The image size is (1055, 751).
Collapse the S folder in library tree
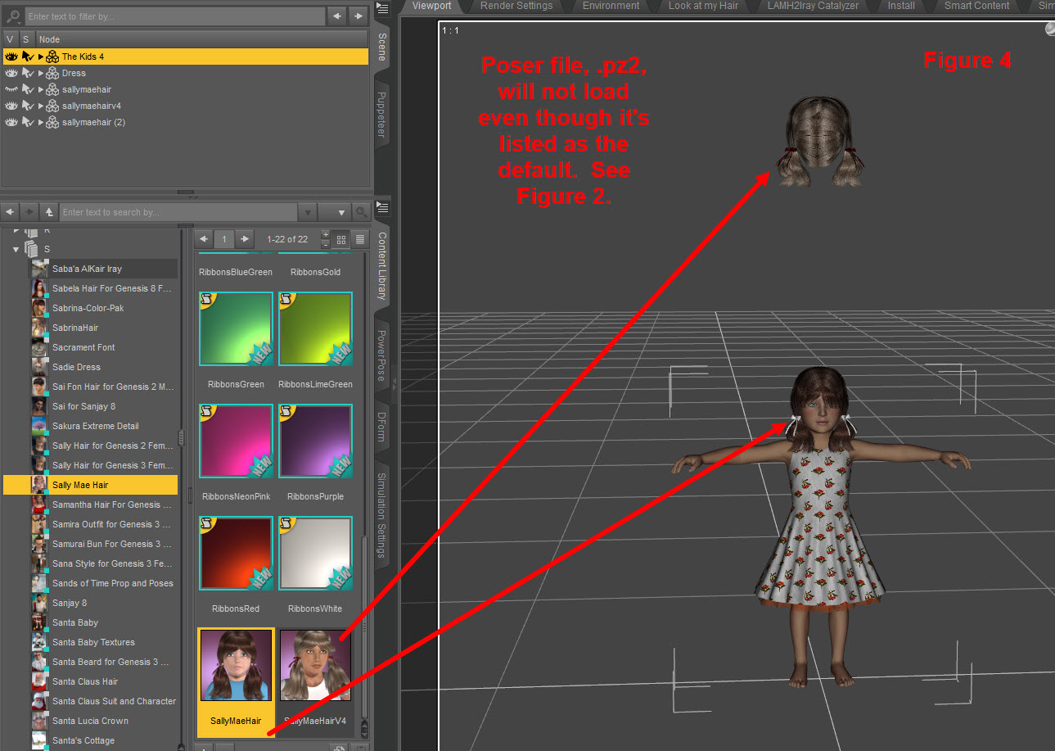coord(16,249)
